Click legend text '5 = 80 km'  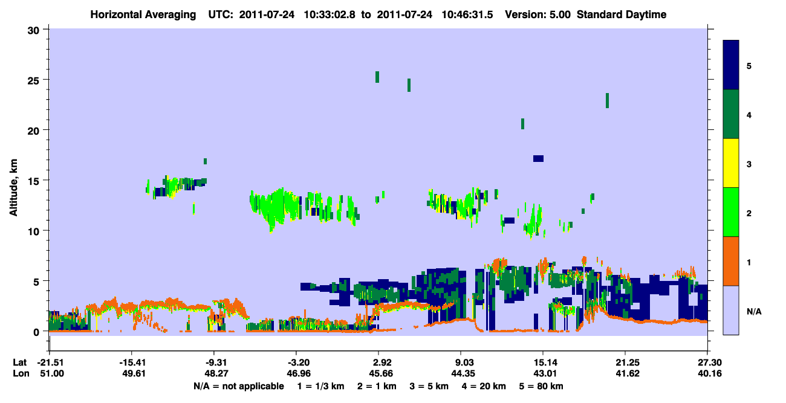542,386
